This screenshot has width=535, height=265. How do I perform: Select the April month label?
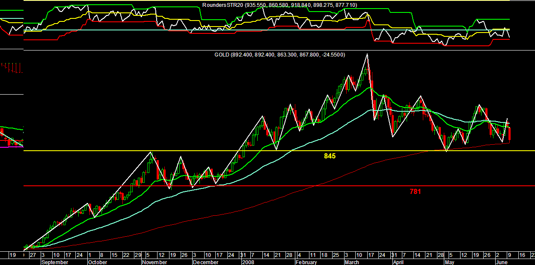point(398,262)
